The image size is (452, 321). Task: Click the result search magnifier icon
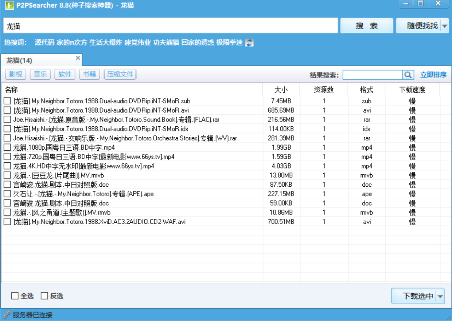click(x=408, y=75)
